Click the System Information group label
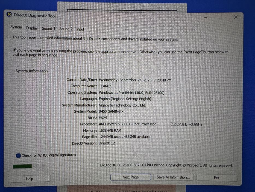The width and height of the screenshot is (255, 192). coord(31,71)
